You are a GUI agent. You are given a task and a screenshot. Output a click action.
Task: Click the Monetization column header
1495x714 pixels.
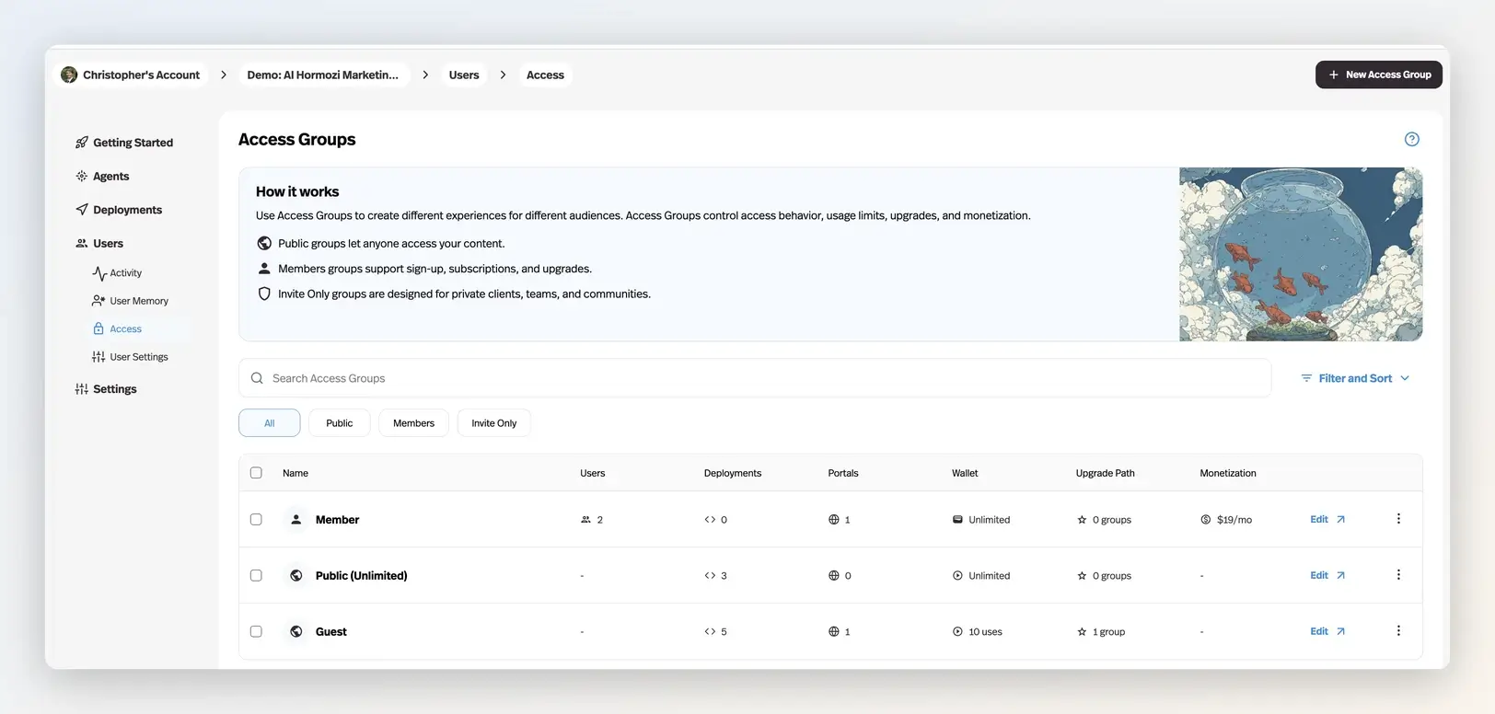pos(1228,473)
